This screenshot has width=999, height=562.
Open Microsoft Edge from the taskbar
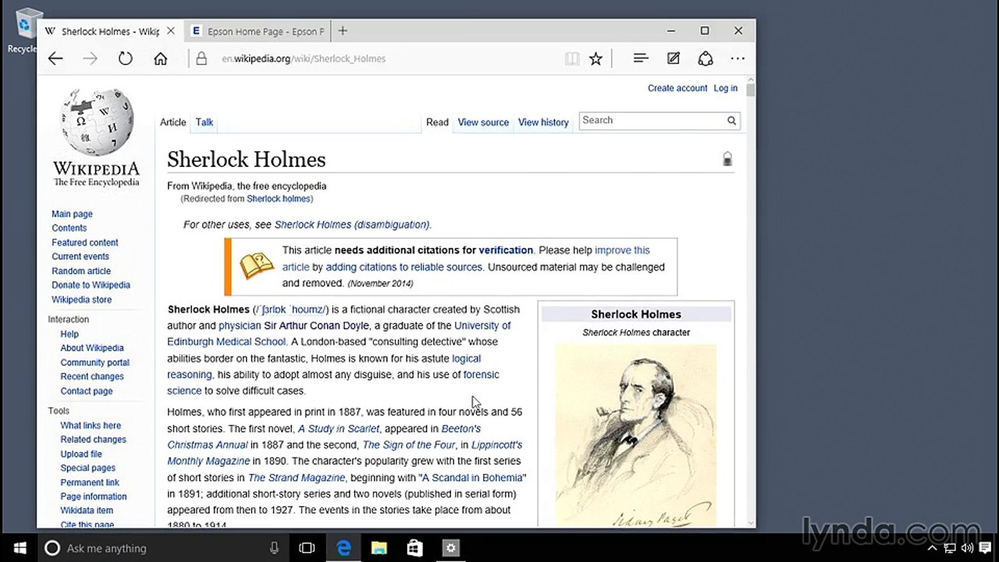(x=343, y=548)
